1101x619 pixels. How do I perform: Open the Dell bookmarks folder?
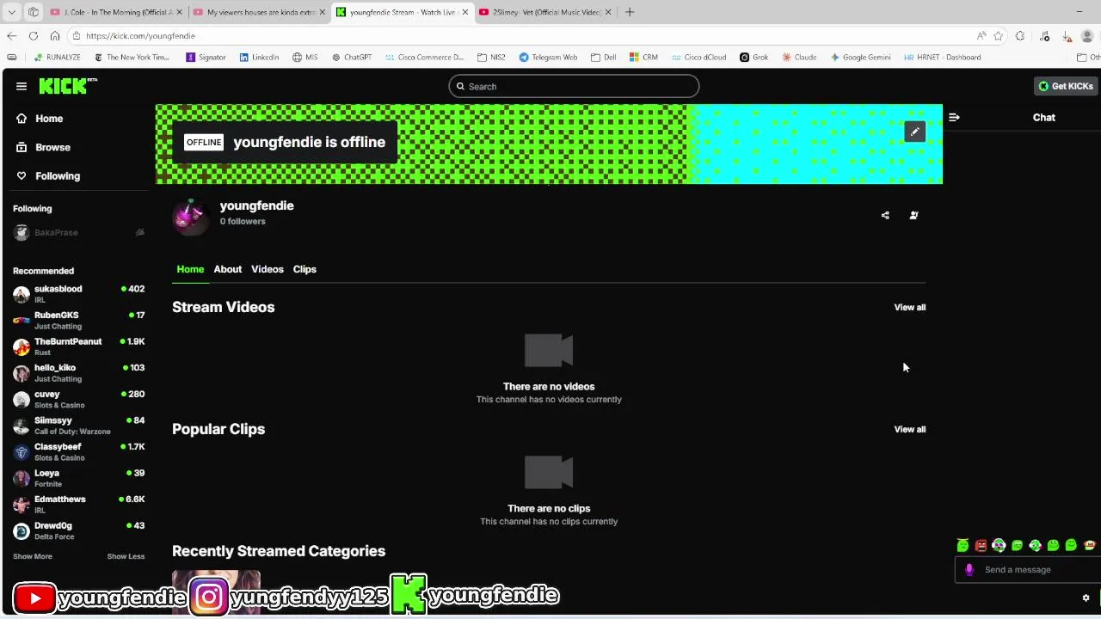pyautogui.click(x=604, y=57)
